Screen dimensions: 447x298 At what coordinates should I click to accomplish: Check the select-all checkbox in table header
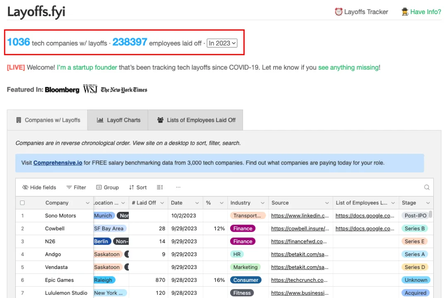click(x=22, y=203)
